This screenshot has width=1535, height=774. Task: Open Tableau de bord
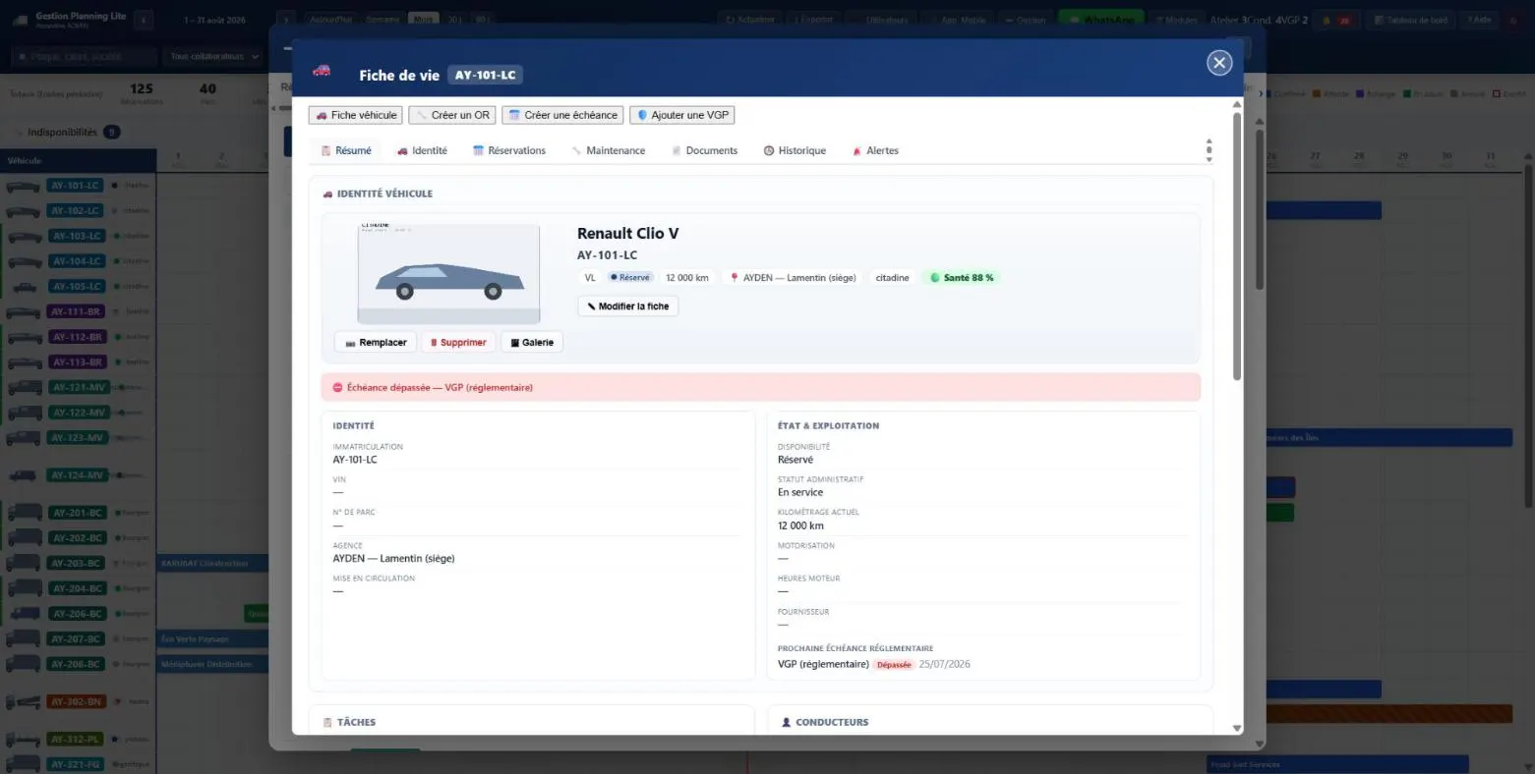pos(1411,20)
